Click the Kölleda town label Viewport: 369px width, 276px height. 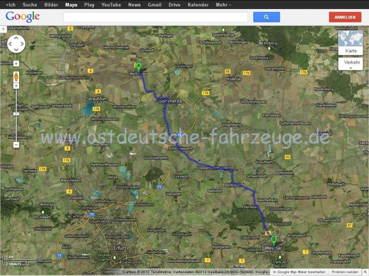(x=234, y=79)
